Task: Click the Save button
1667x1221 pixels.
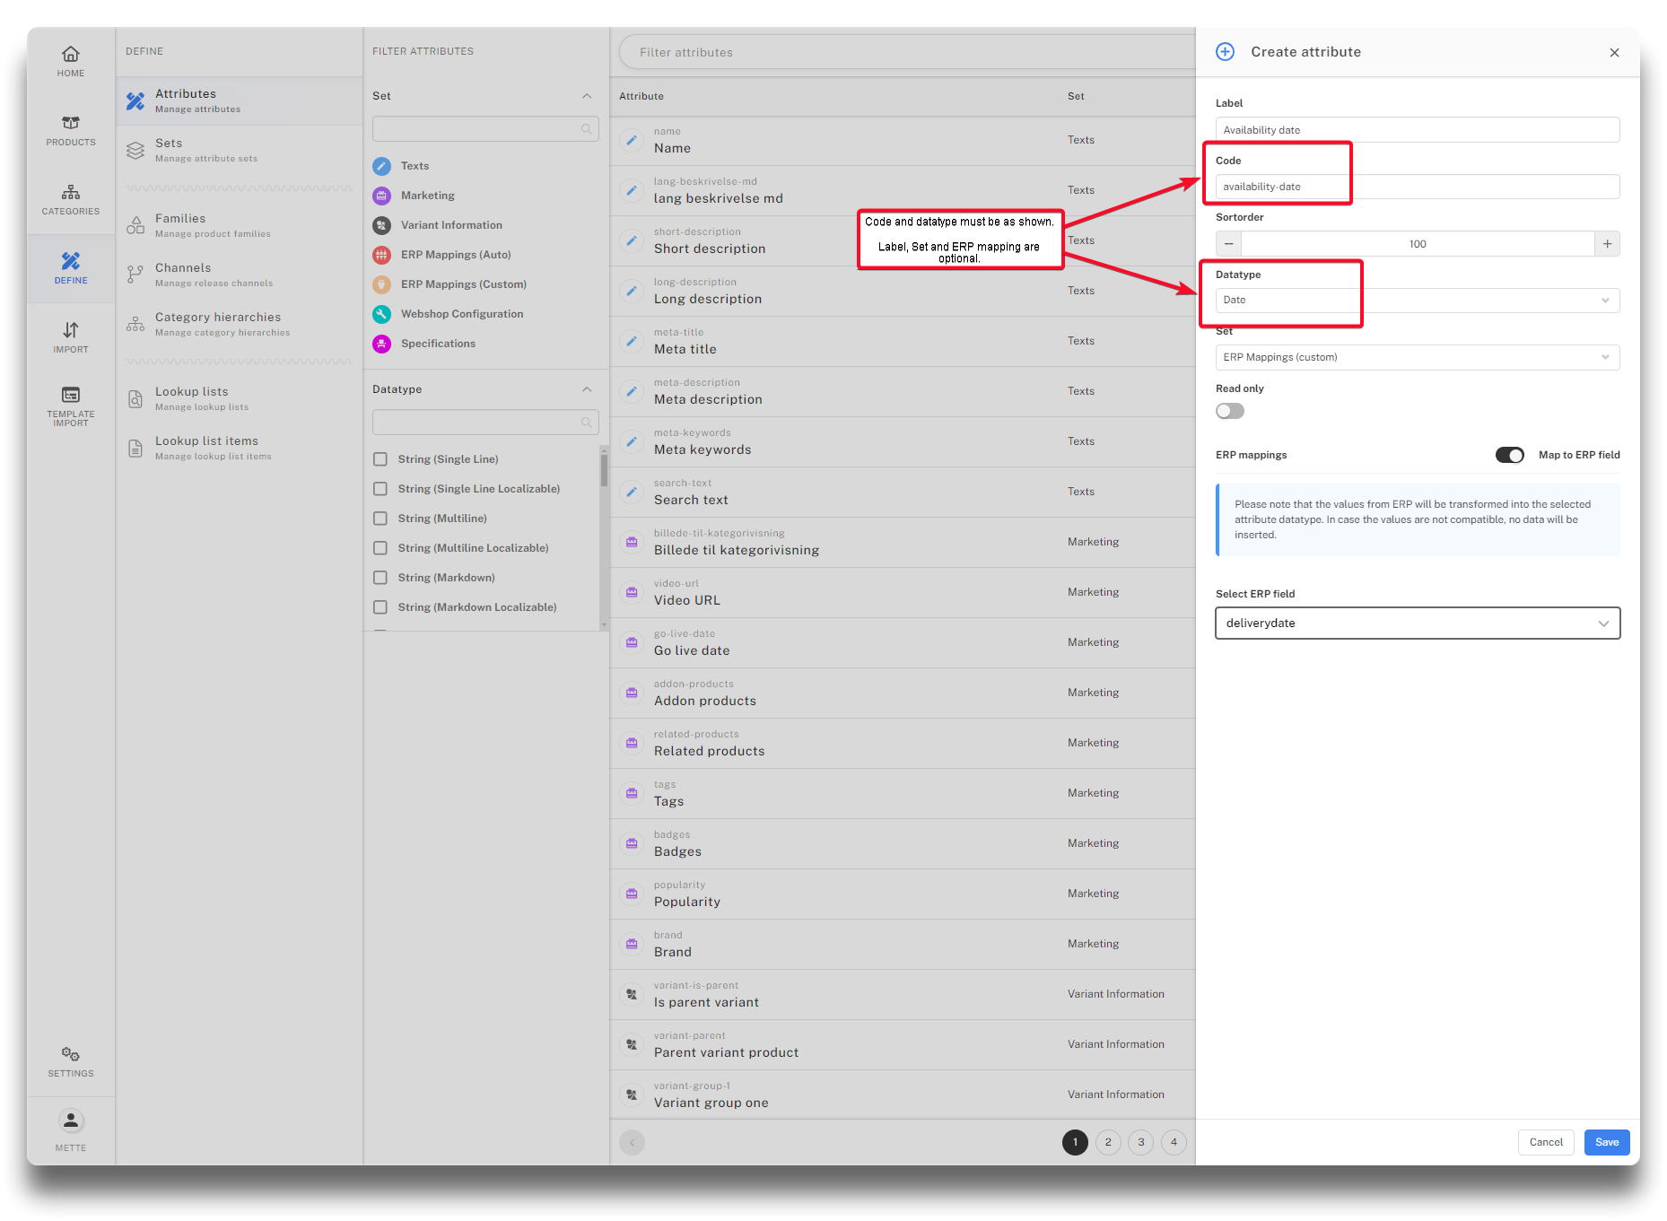Action: 1606,1142
